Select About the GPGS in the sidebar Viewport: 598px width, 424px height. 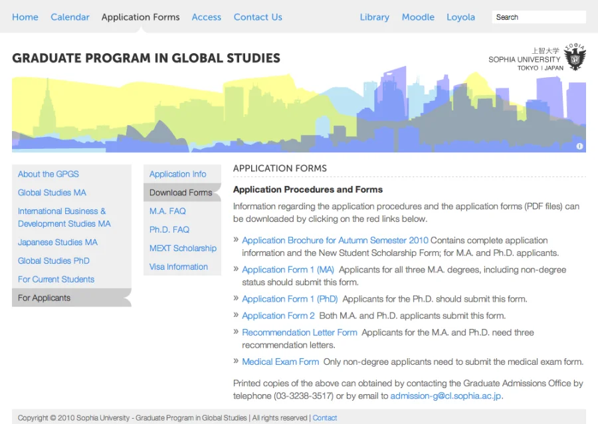pyautogui.click(x=49, y=174)
